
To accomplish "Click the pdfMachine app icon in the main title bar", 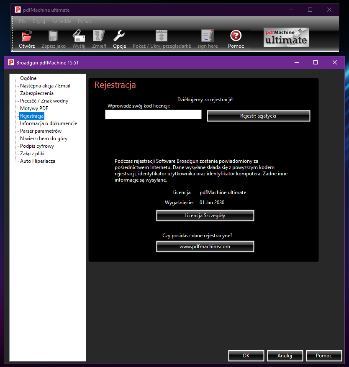I will coord(18,10).
